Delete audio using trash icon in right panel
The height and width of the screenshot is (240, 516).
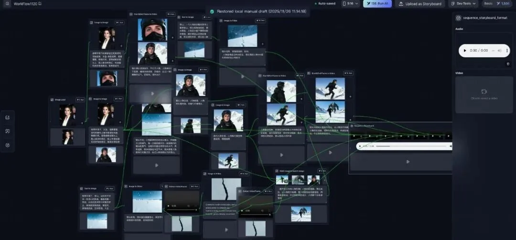508,64
